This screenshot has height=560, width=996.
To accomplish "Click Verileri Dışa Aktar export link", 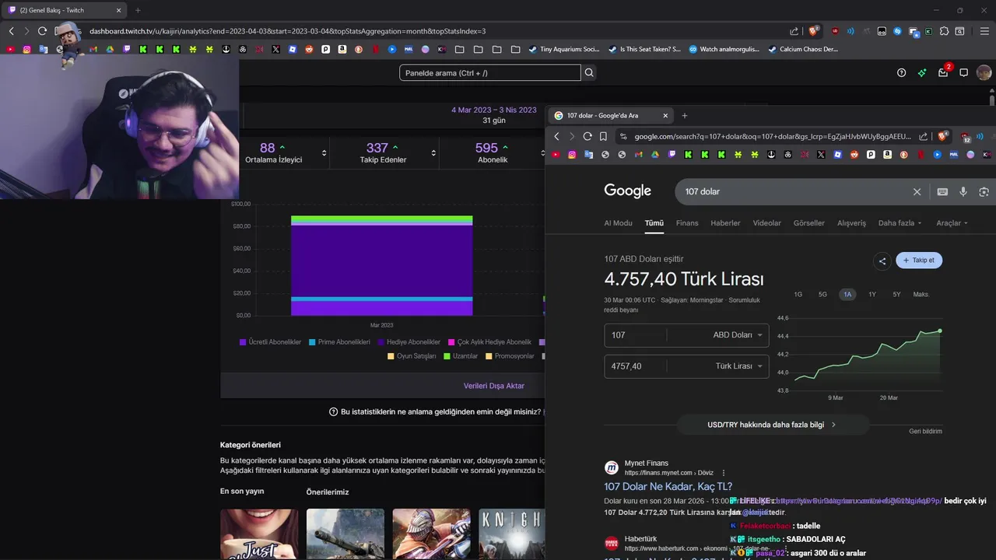I will pyautogui.click(x=493, y=386).
